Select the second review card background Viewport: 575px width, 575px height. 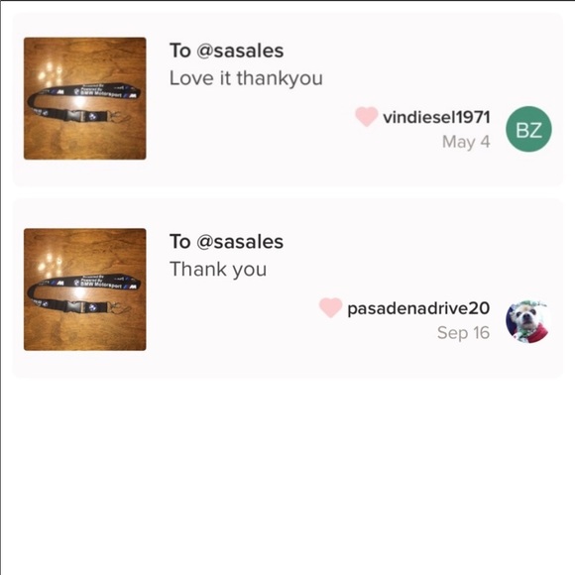287,287
